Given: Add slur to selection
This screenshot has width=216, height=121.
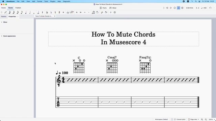Looking at the screenshot, I should point(72,12).
